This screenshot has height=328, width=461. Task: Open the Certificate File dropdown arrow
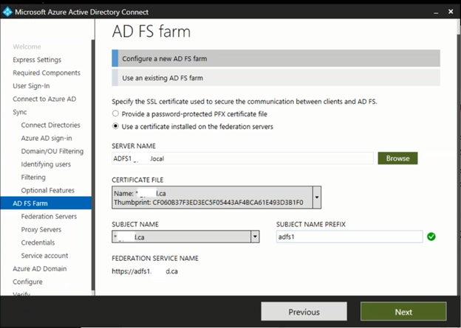[x=317, y=197]
